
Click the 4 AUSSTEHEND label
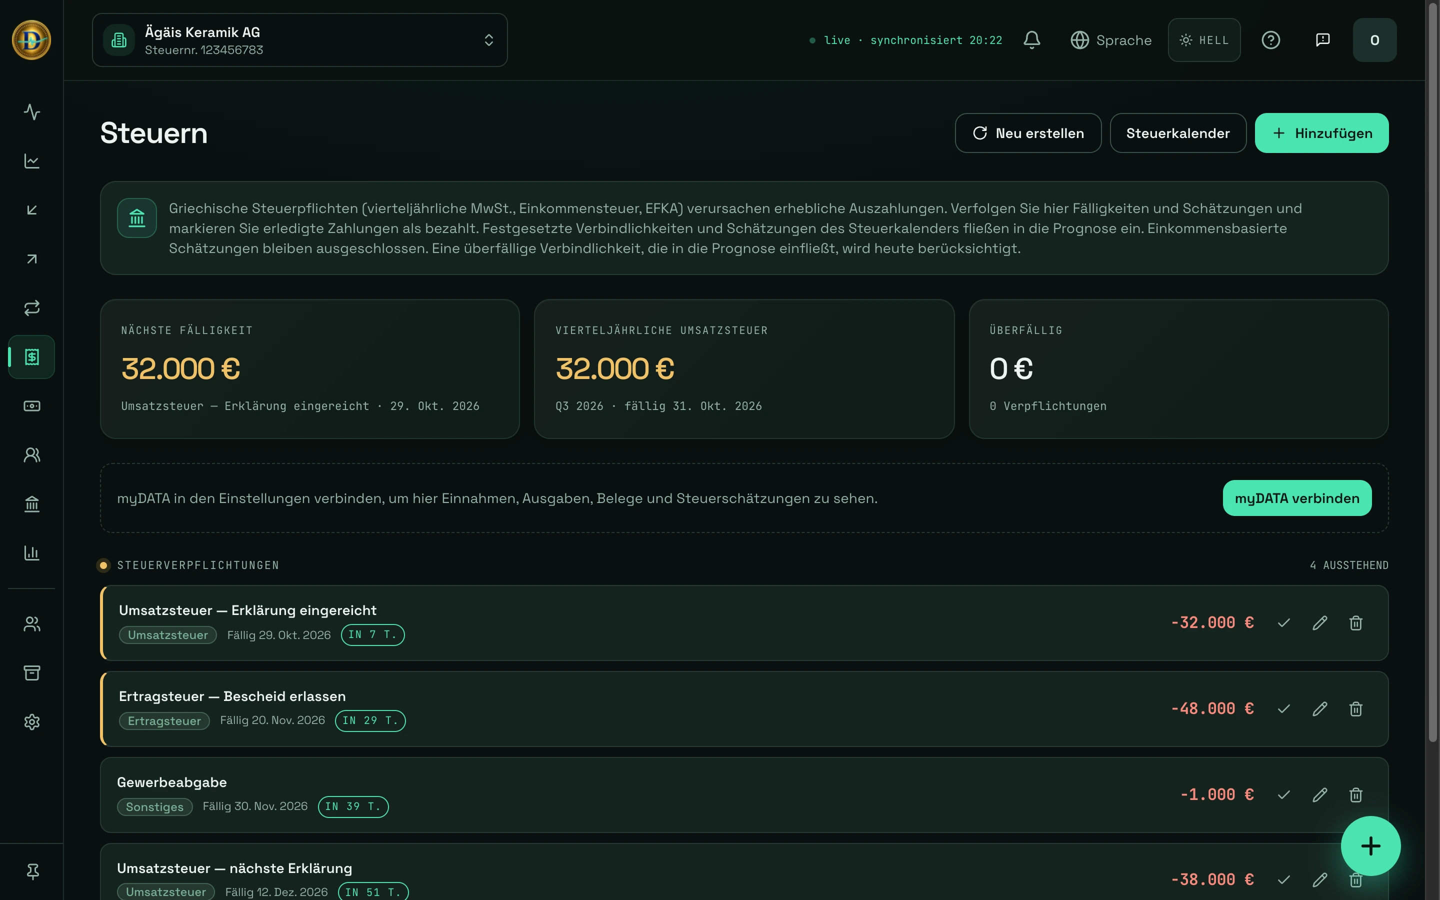point(1349,565)
